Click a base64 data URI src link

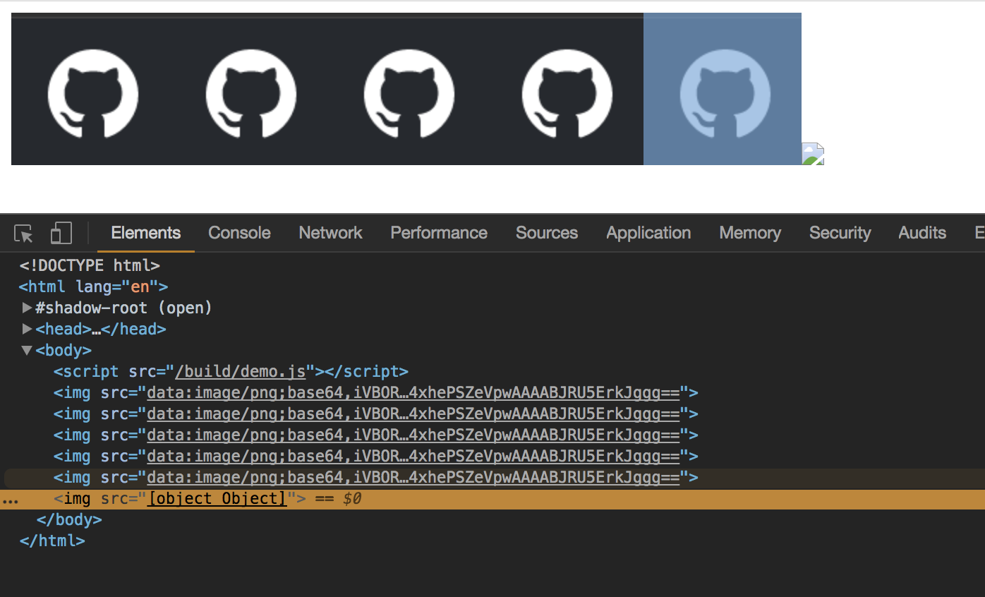[416, 392]
